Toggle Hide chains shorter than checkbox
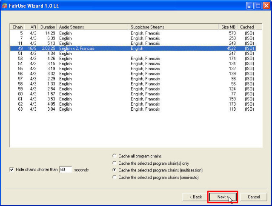Screen dimensions: 272x206 pyautogui.click(x=11, y=169)
